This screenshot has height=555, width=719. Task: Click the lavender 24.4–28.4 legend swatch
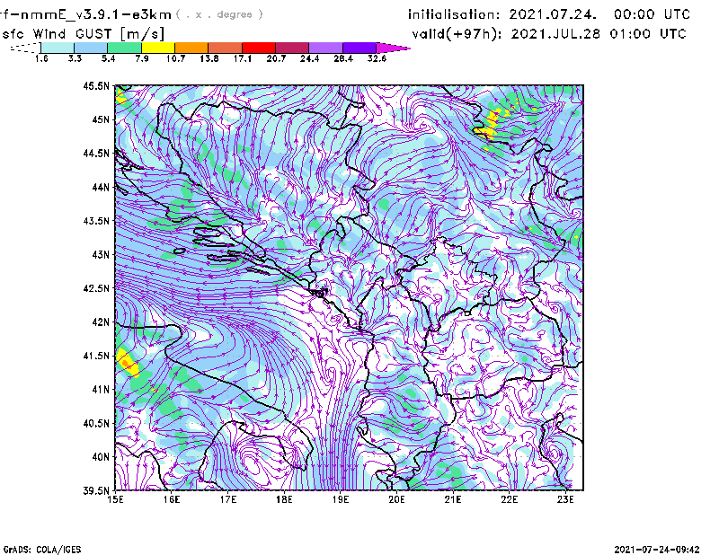pyautogui.click(x=325, y=48)
